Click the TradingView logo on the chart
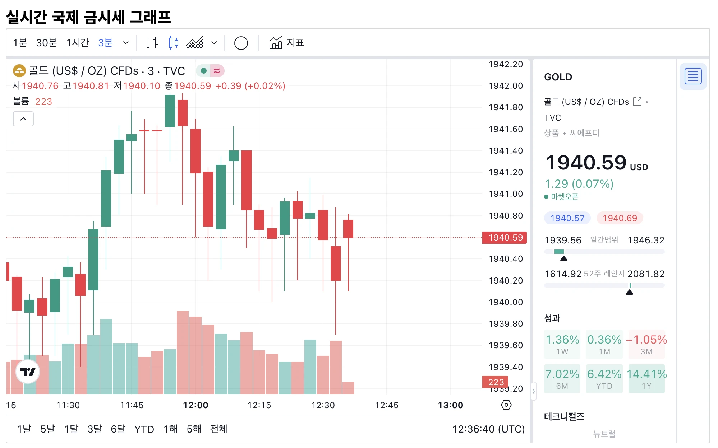 [28, 372]
